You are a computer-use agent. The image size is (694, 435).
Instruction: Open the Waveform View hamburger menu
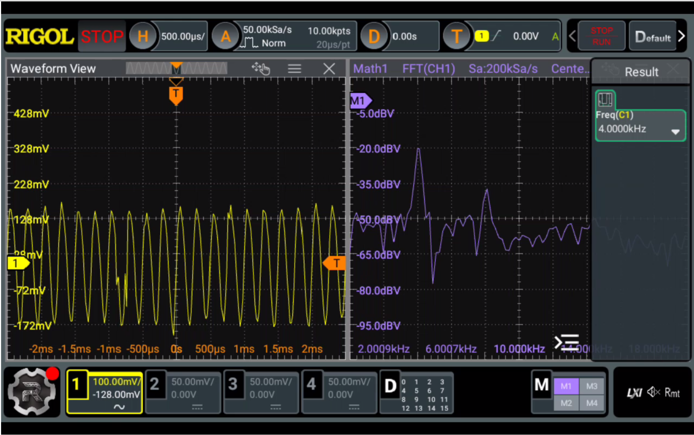pos(294,69)
